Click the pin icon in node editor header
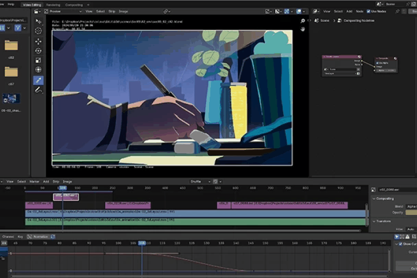 coord(397,11)
